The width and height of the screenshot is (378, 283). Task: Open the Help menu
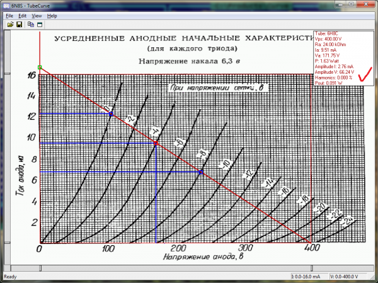pyautogui.click(x=52, y=15)
